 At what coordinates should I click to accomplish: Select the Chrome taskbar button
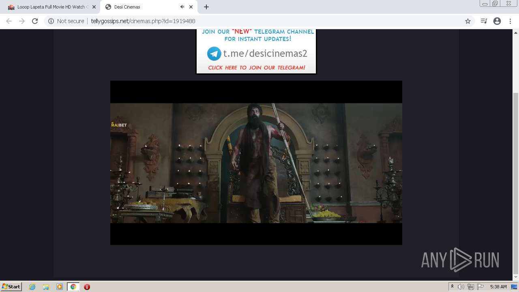[73, 287]
